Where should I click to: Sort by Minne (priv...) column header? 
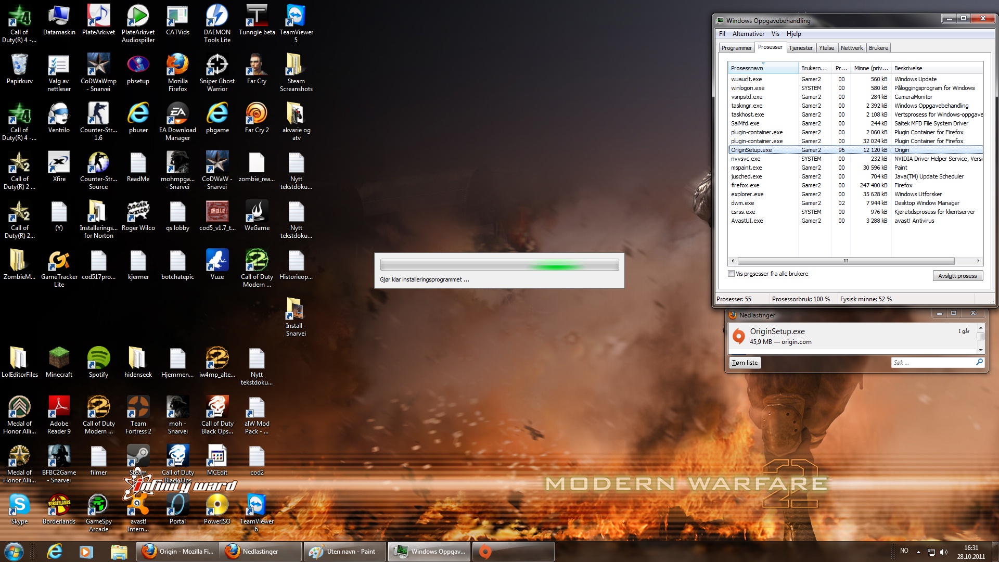click(x=870, y=68)
